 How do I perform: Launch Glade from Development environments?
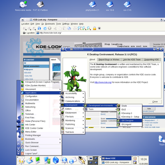(x=130, y=106)
